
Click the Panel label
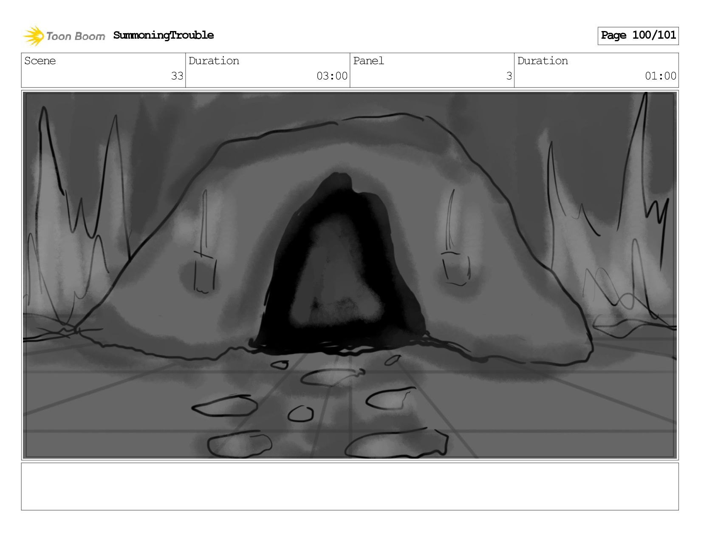(x=368, y=61)
